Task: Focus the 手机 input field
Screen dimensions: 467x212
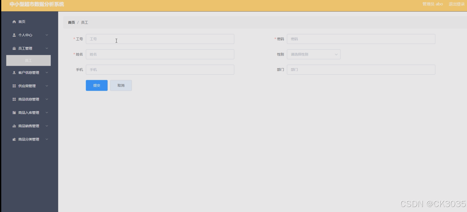Action: pos(160,70)
